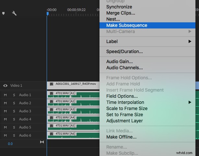Select the 4T01.WAV [A6] audio clip

pyautogui.click(x=73, y=135)
